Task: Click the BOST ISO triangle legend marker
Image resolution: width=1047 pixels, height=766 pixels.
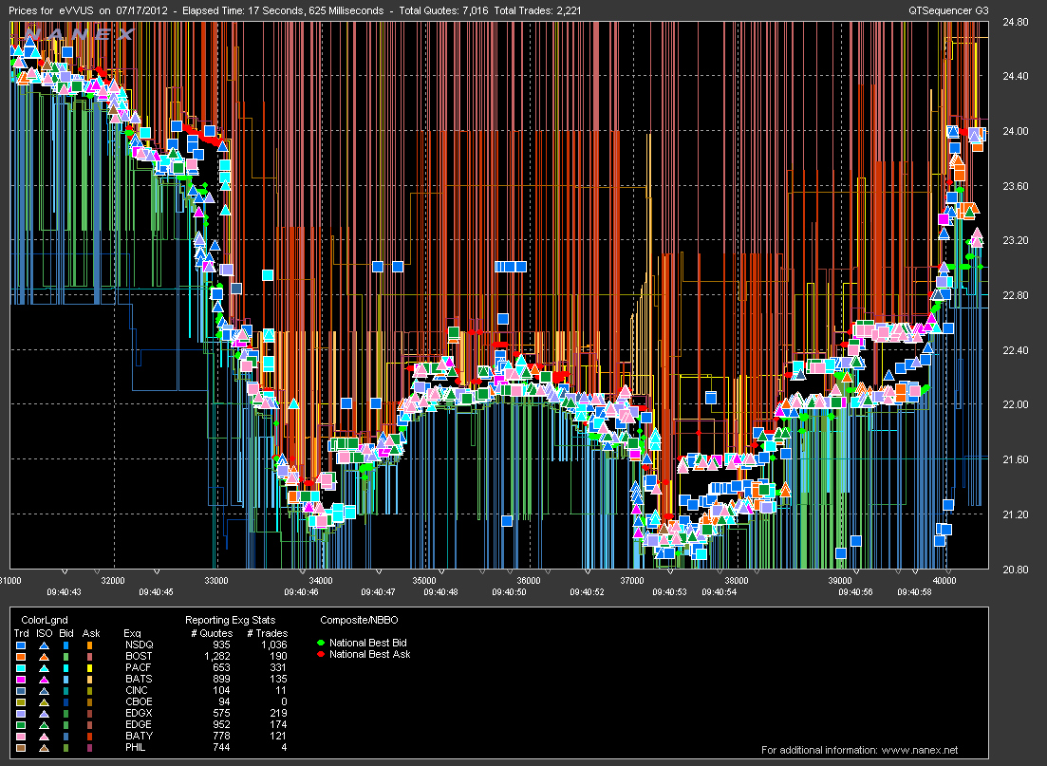Action: coord(44,657)
